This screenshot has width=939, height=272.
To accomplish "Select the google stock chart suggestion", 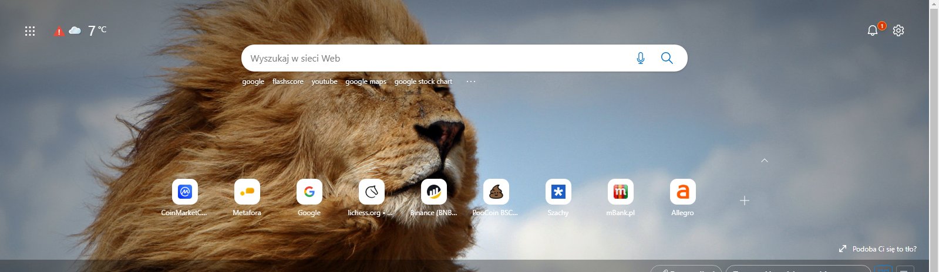I will pyautogui.click(x=423, y=81).
